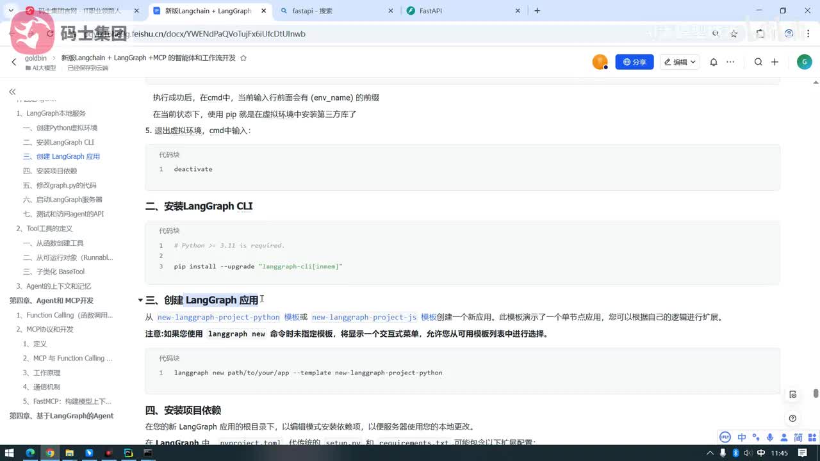820x461 pixels.
Task: Star the document next to its title
Action: point(243,58)
